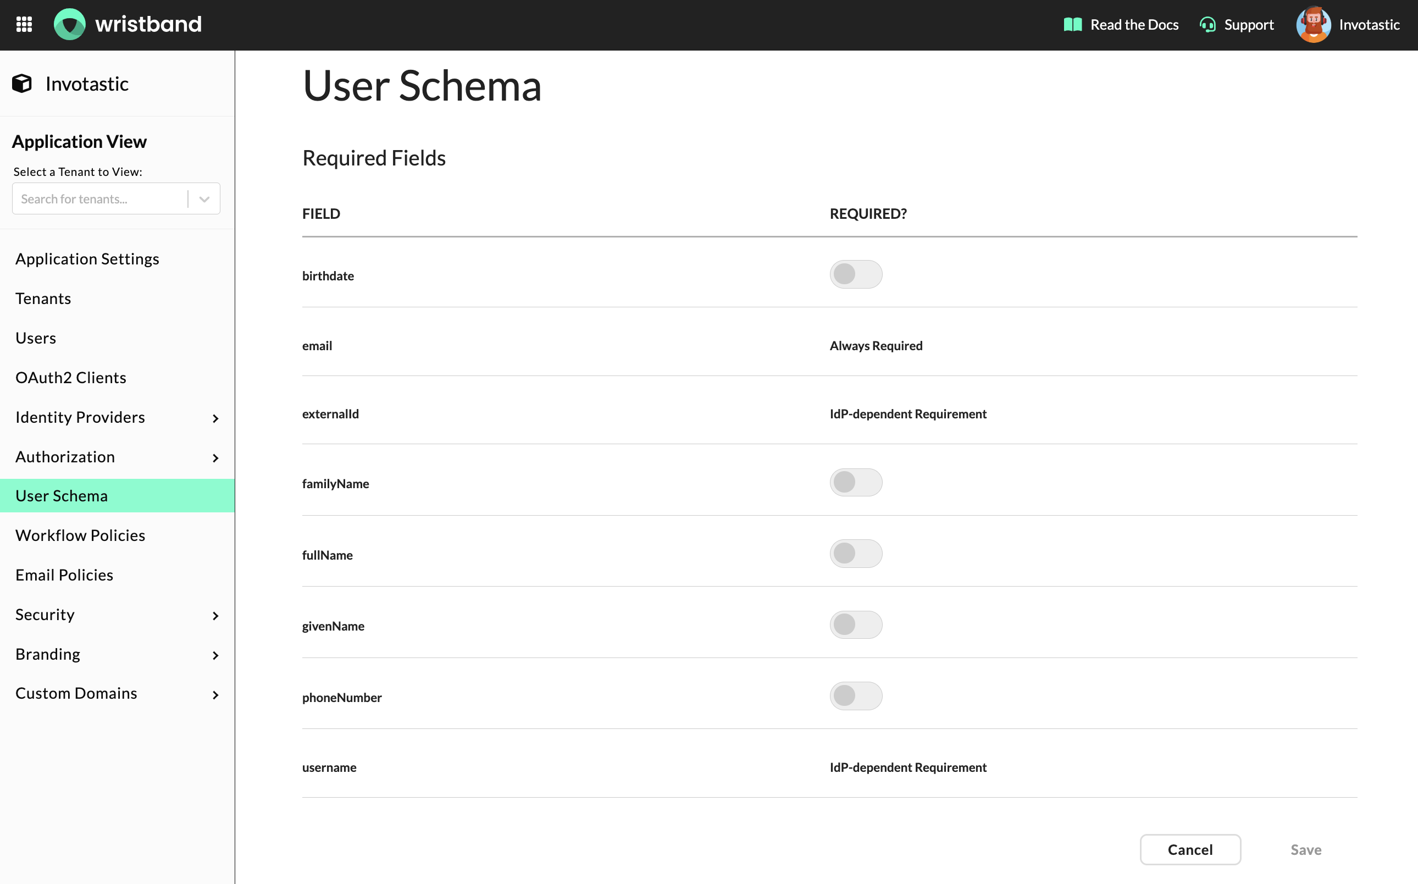This screenshot has height=884, width=1418.
Task: Click the Support headset icon
Action: tap(1207, 25)
